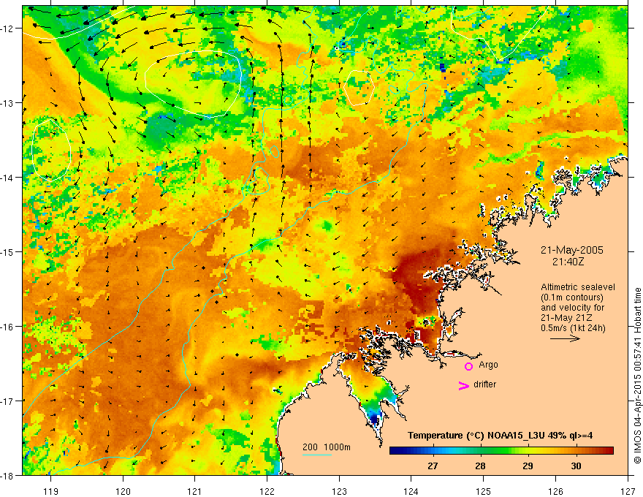Image resolution: width=643 pixels, height=497 pixels.
Task: Click the '21-May-2005' date text
Action: (571, 250)
